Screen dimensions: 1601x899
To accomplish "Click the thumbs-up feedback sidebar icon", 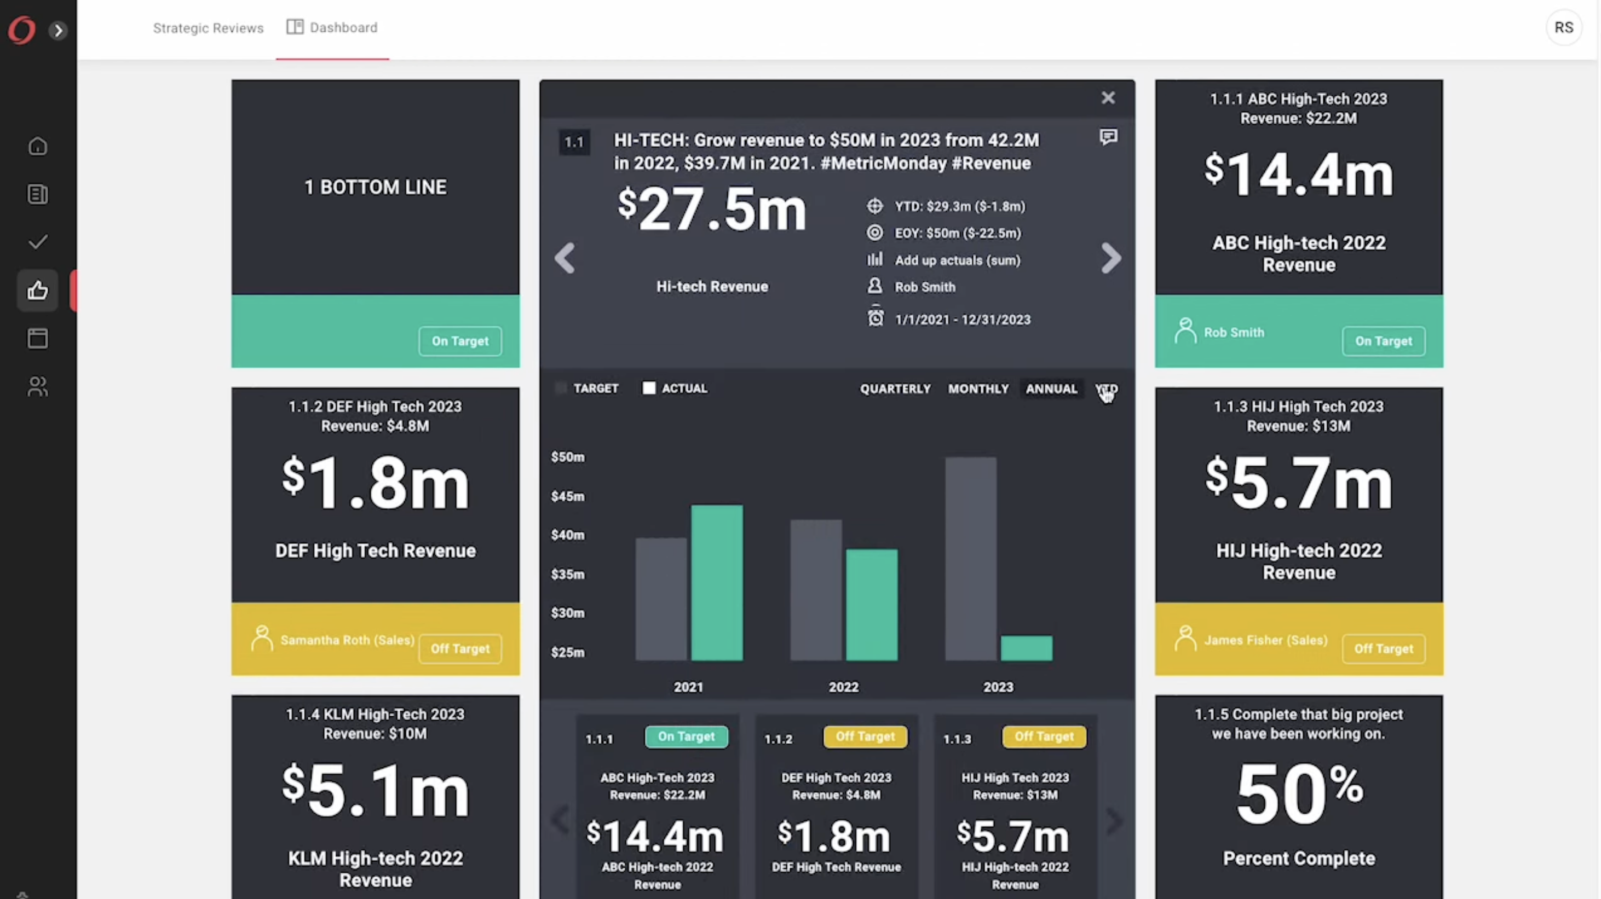I will click(x=37, y=289).
